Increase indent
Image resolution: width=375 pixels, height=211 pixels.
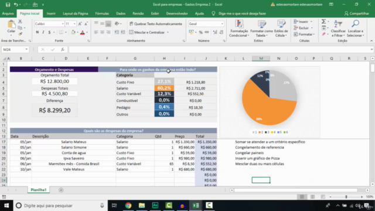(x=122, y=32)
